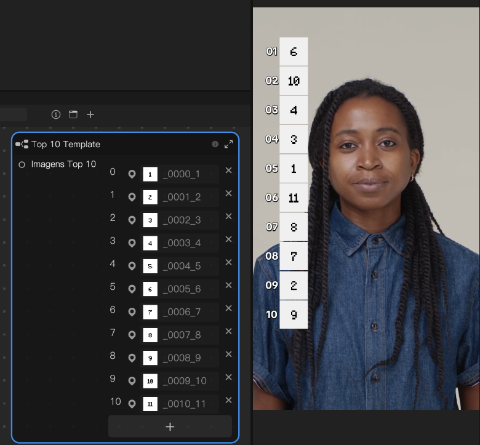Click the rank 01 tile showing 6 in the preview
The image size is (480, 445).
tap(294, 52)
